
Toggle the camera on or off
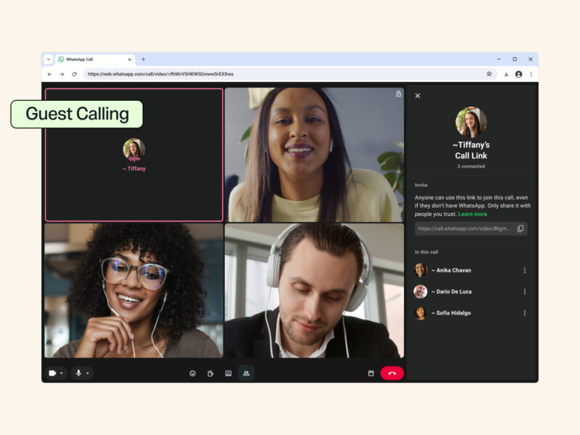point(52,373)
